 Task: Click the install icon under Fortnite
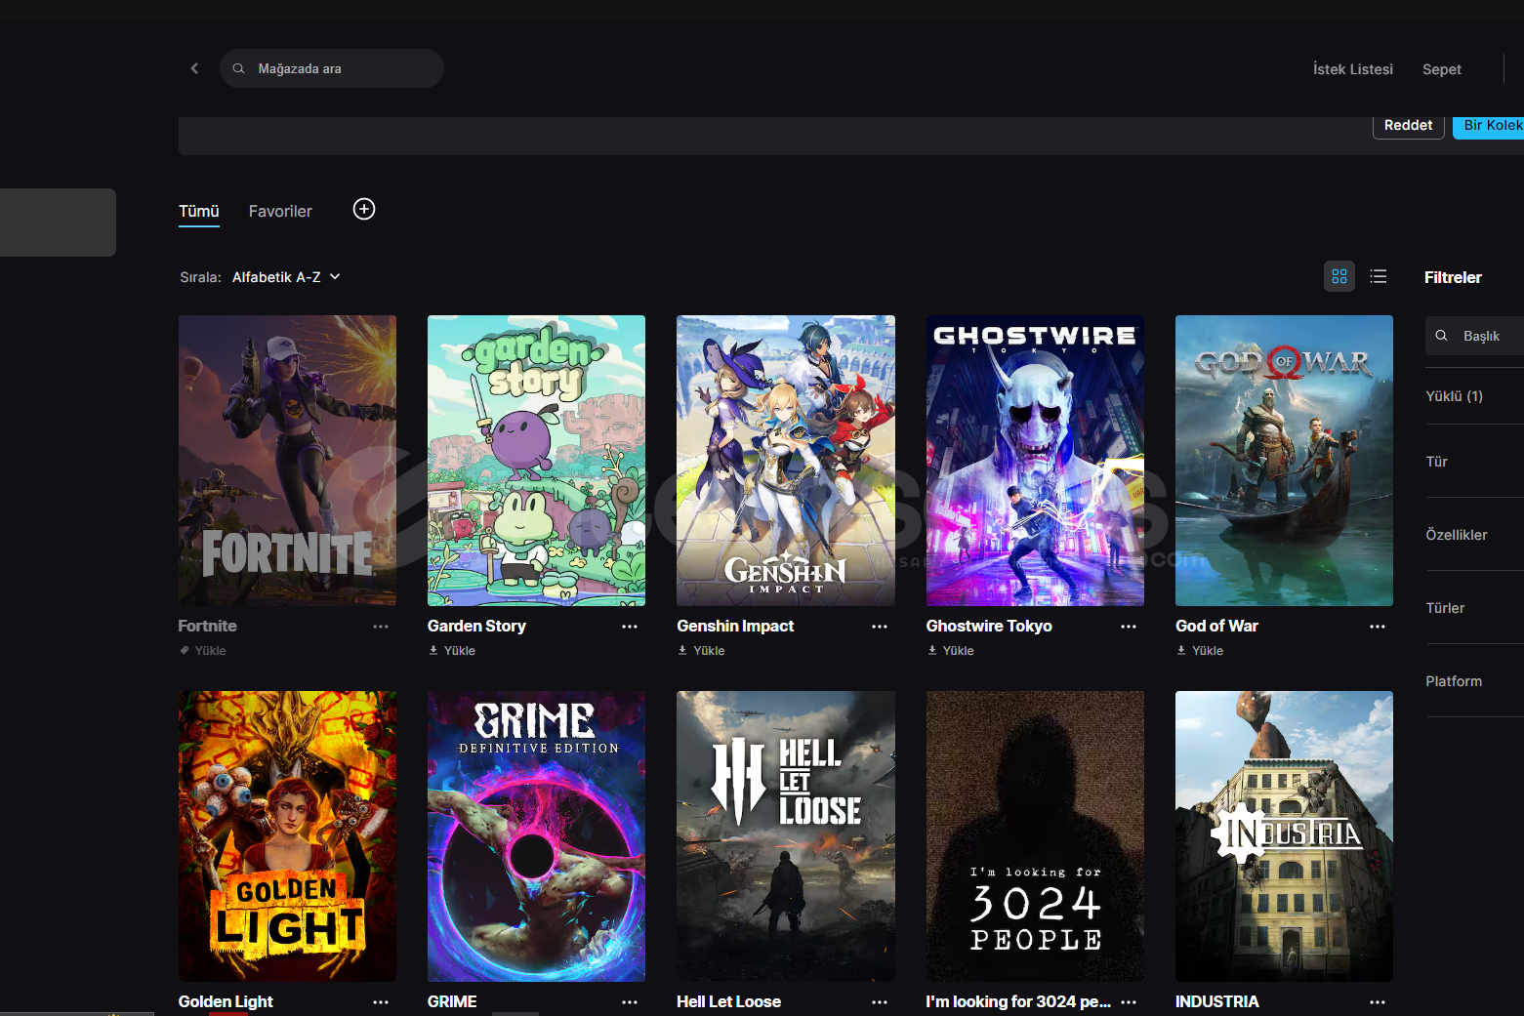pos(185,650)
